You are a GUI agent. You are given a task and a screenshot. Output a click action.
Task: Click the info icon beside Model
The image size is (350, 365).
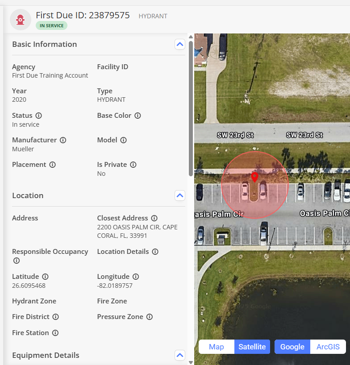click(124, 140)
